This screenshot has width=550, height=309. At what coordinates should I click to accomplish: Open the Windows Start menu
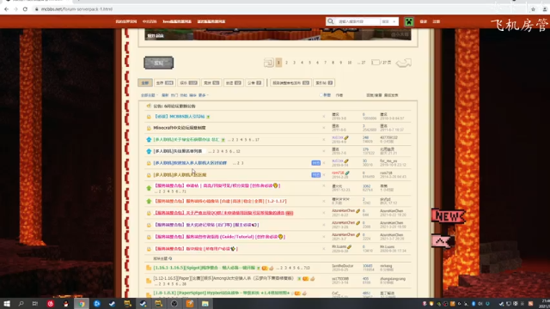[x=7, y=303]
